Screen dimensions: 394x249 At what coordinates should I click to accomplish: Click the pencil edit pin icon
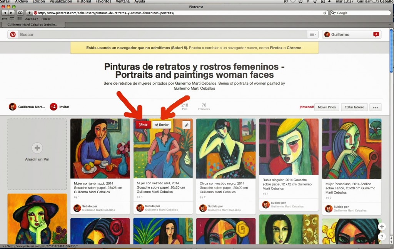click(186, 125)
